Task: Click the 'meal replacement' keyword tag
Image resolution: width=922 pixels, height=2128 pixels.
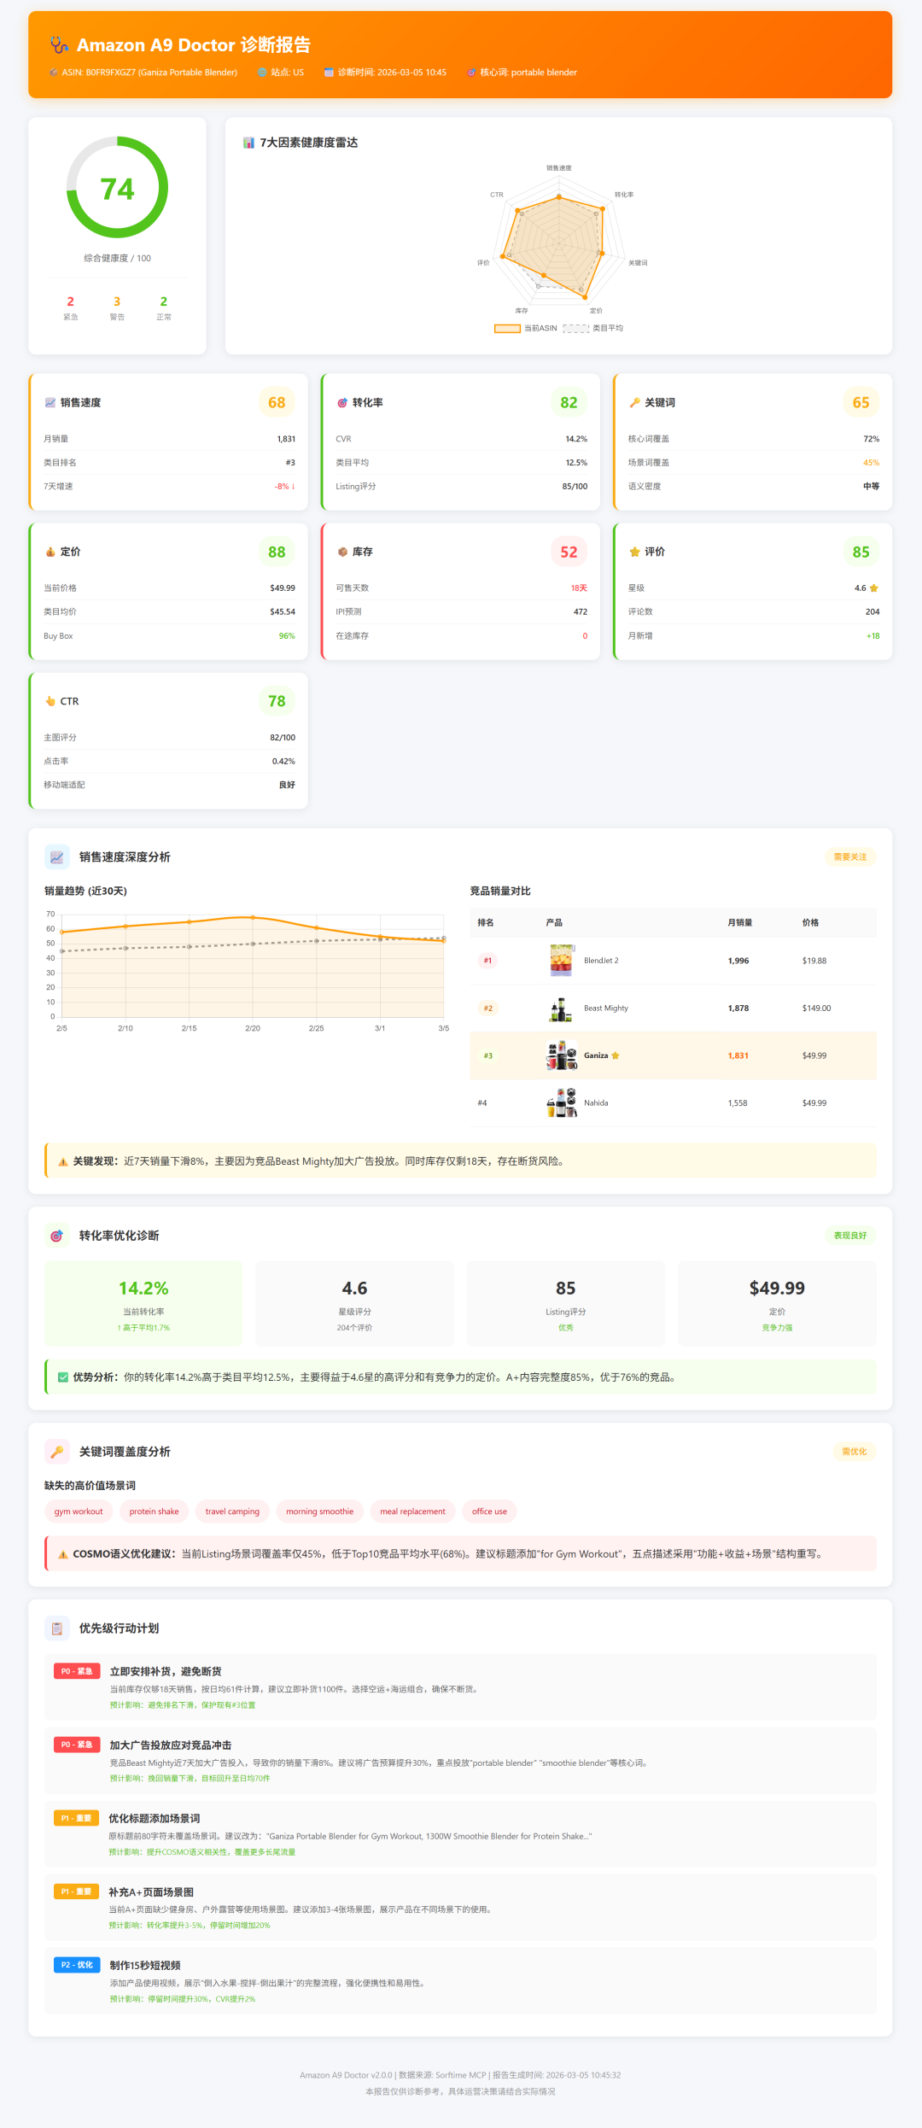Action: [412, 1511]
